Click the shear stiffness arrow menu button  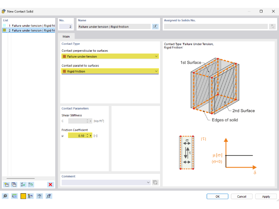pyautogui.click(x=91, y=121)
